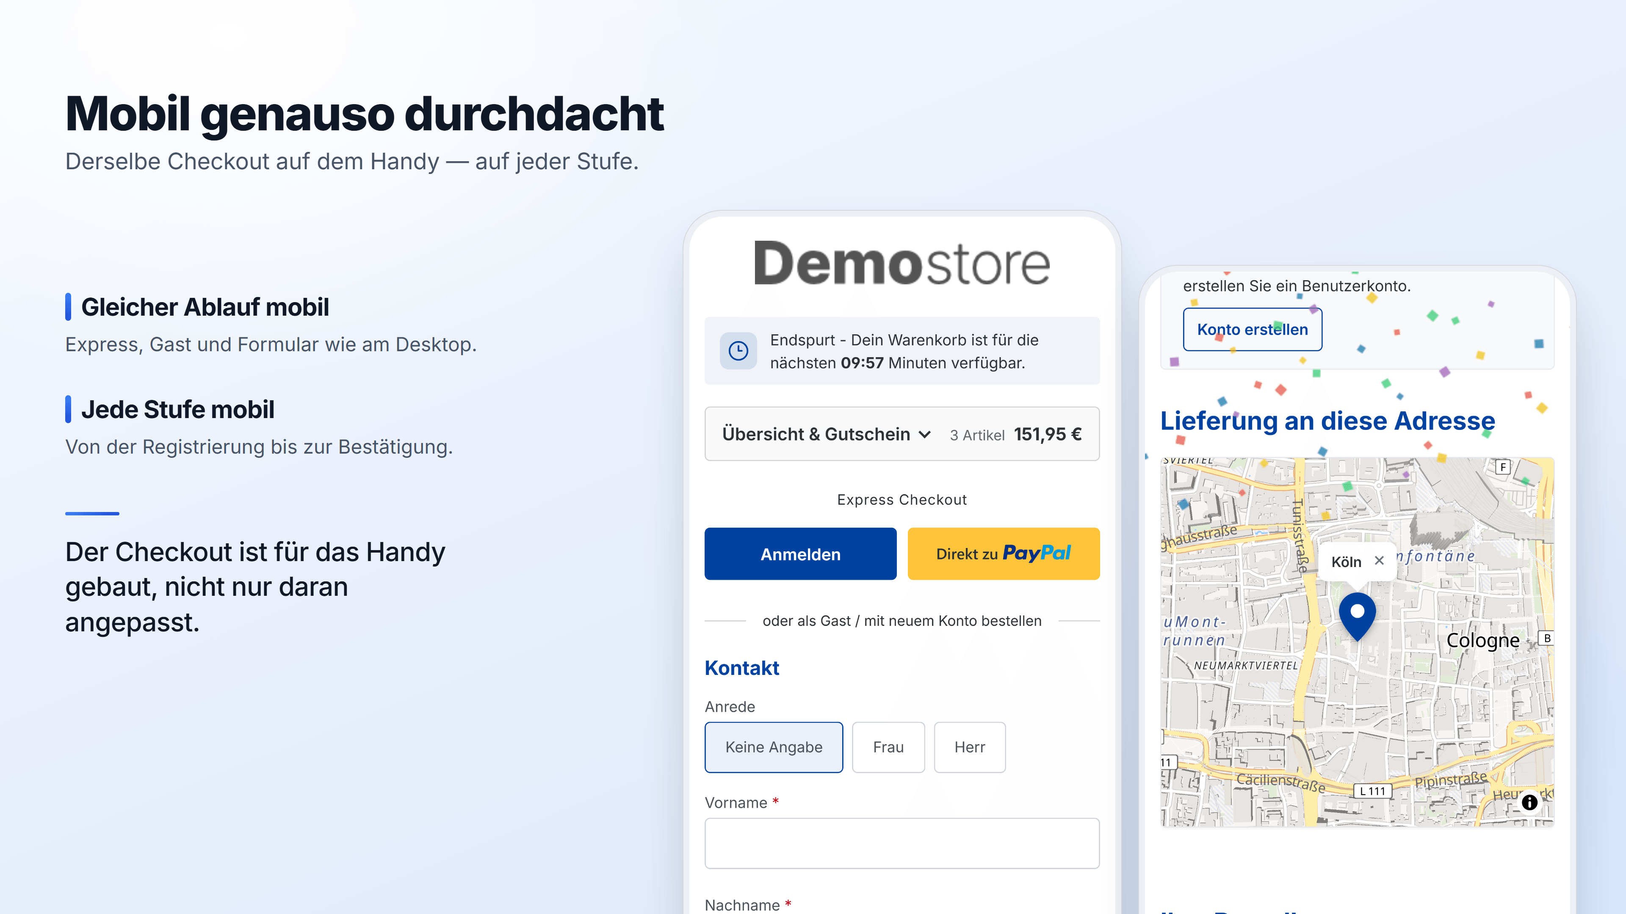Click the L 111 road marker
1626x914 pixels.
click(1373, 791)
